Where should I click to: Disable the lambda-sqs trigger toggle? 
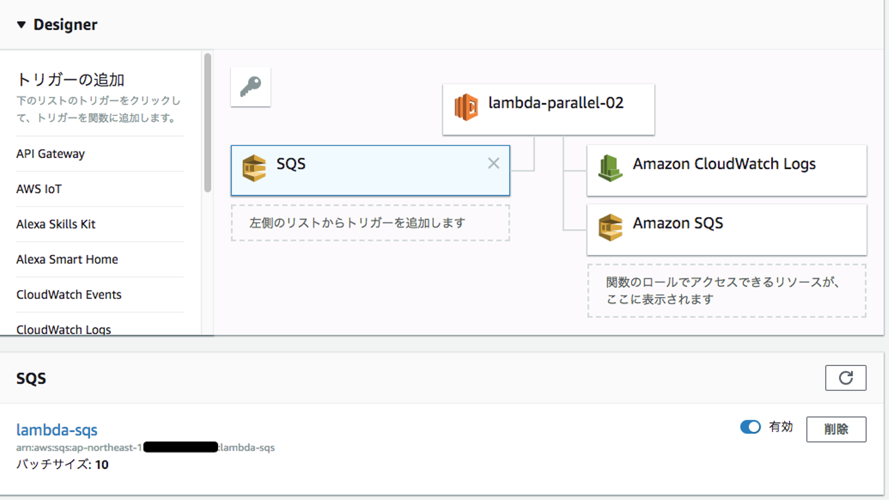(750, 427)
